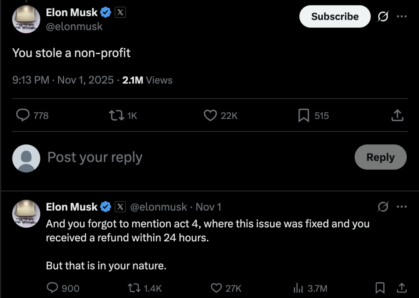
Task: Repost the "You stole a non-profit" post
Action: point(114,115)
